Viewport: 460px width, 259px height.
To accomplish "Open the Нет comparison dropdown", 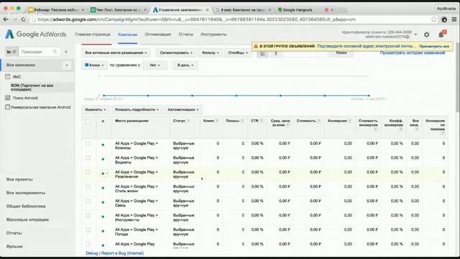I will point(155,65).
